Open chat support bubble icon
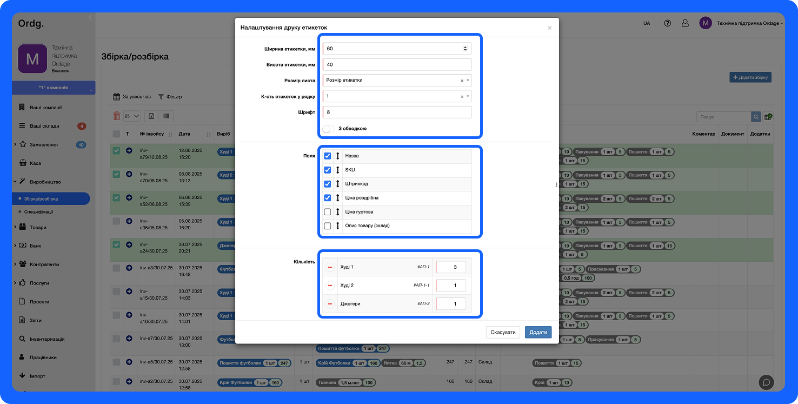Image resolution: width=798 pixels, height=404 pixels. pyautogui.click(x=766, y=382)
